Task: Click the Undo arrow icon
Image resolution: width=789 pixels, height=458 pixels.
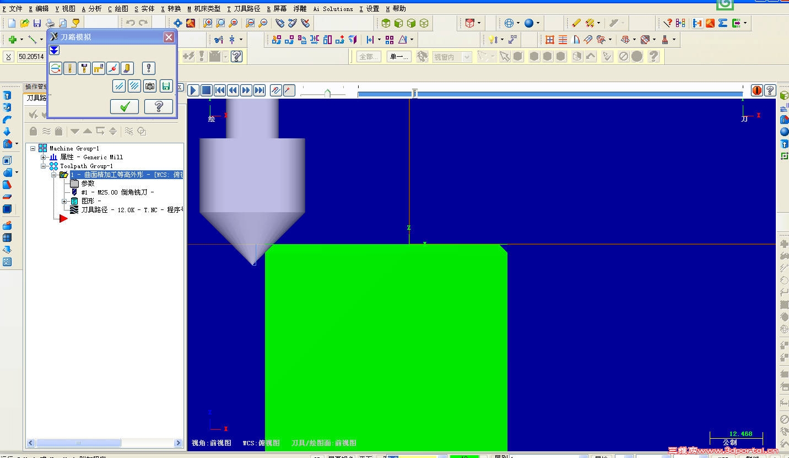Action: [x=131, y=23]
